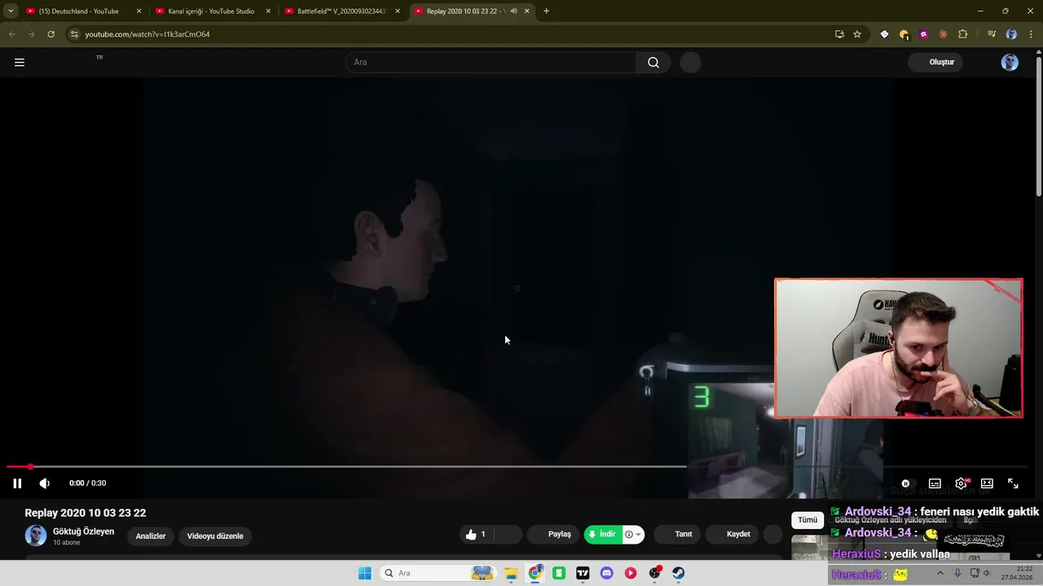This screenshot has height=586, width=1043.
Task: Open a new browser tab
Action: click(546, 11)
